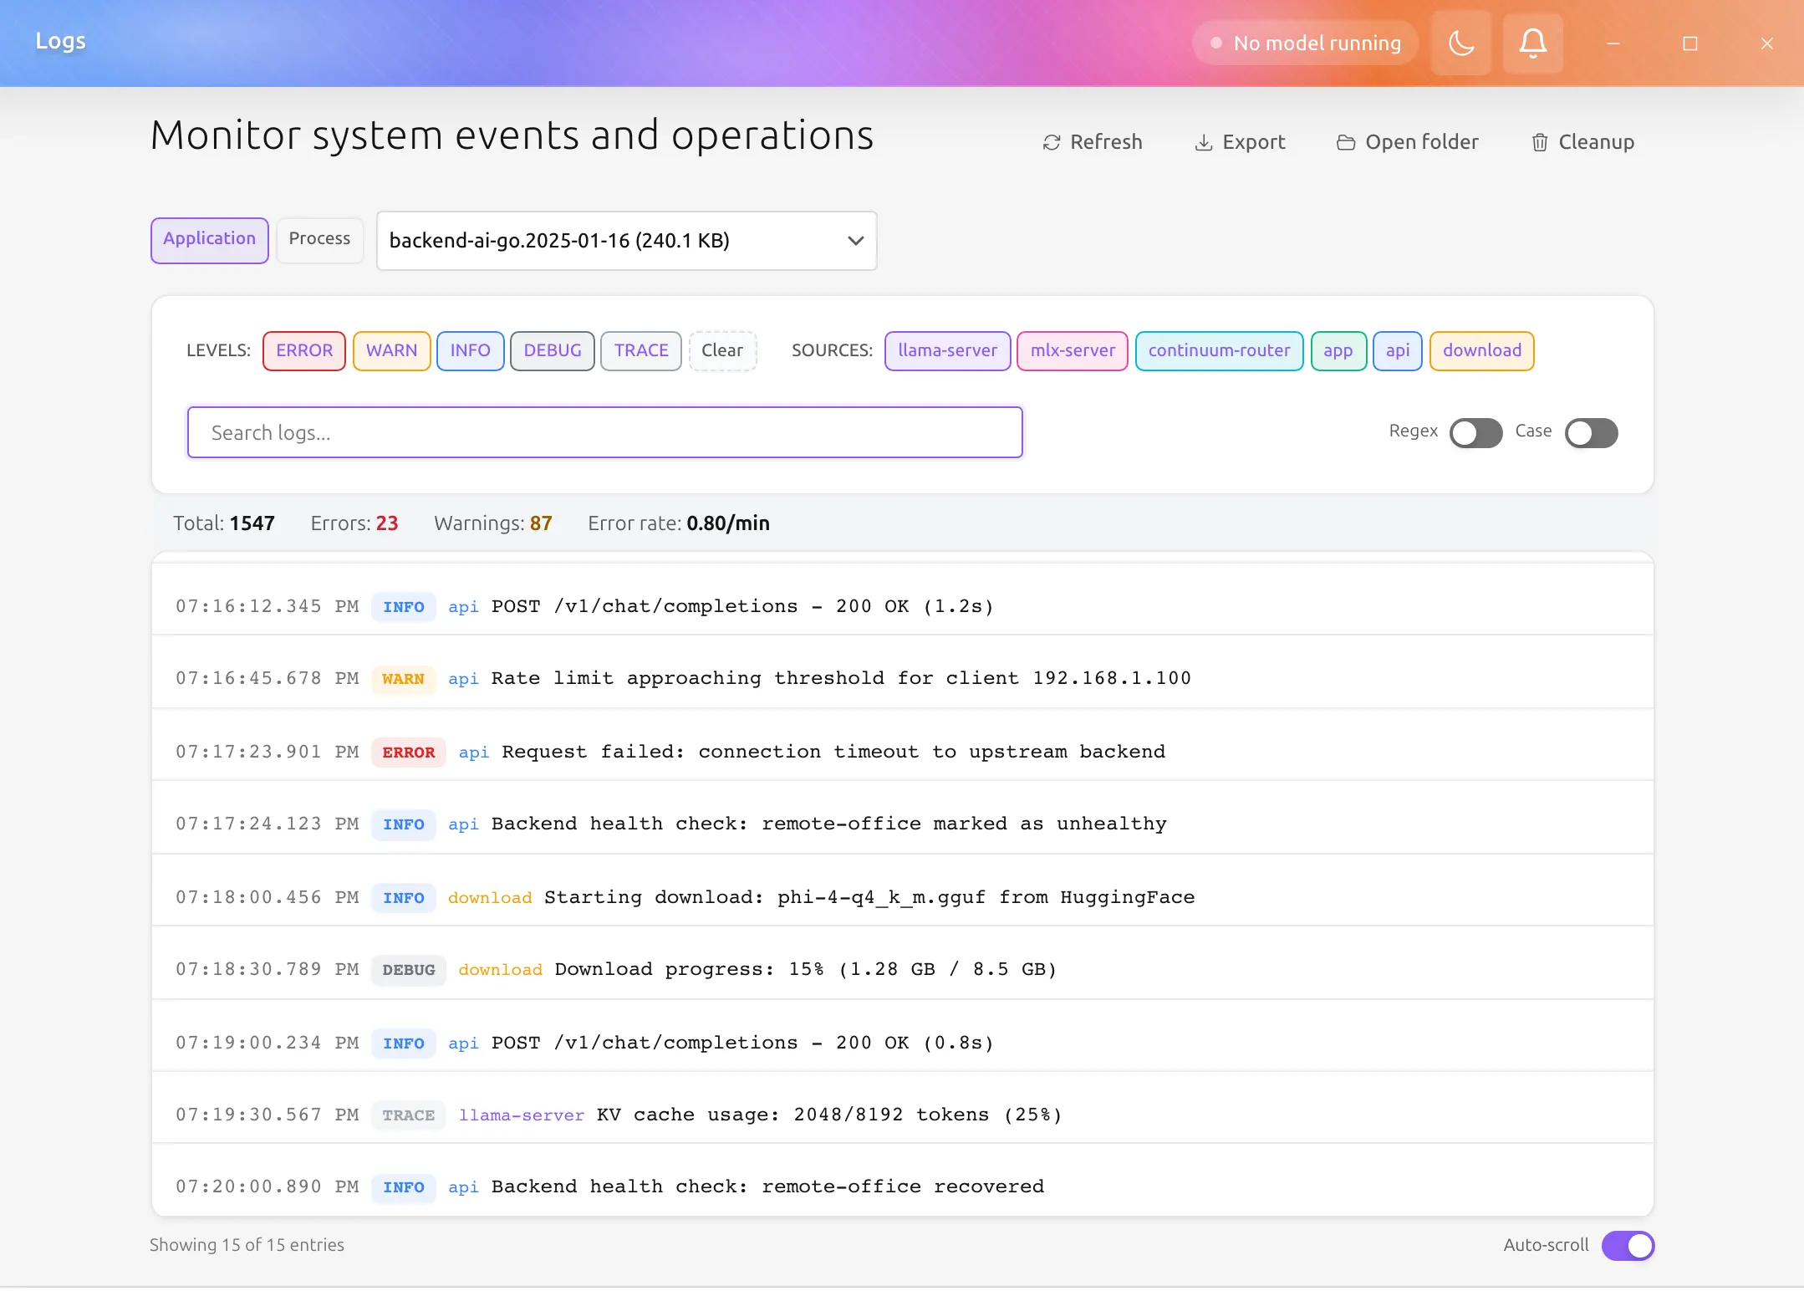Filter by llama-server source
The image size is (1804, 1291).
[947, 351]
